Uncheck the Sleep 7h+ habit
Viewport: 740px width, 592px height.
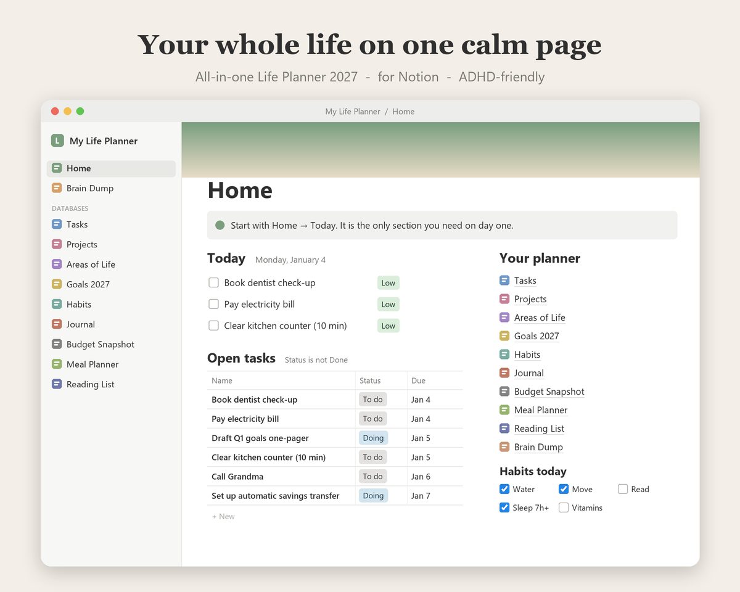(x=504, y=508)
